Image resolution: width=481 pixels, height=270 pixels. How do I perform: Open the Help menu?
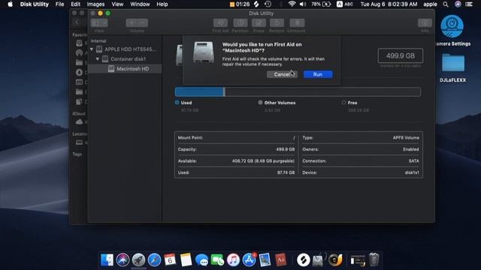click(162, 4)
